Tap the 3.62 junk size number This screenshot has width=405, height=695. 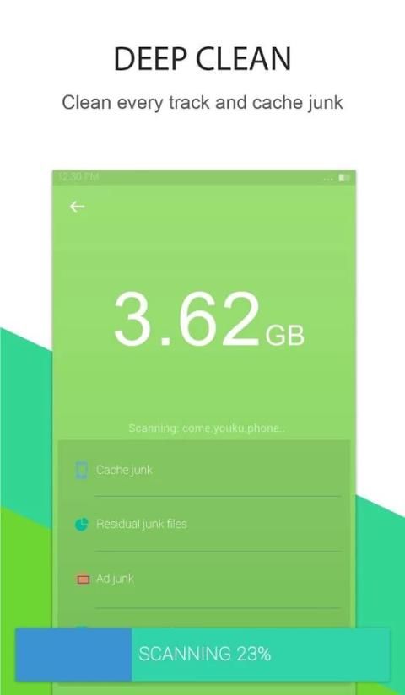pyautogui.click(x=187, y=321)
